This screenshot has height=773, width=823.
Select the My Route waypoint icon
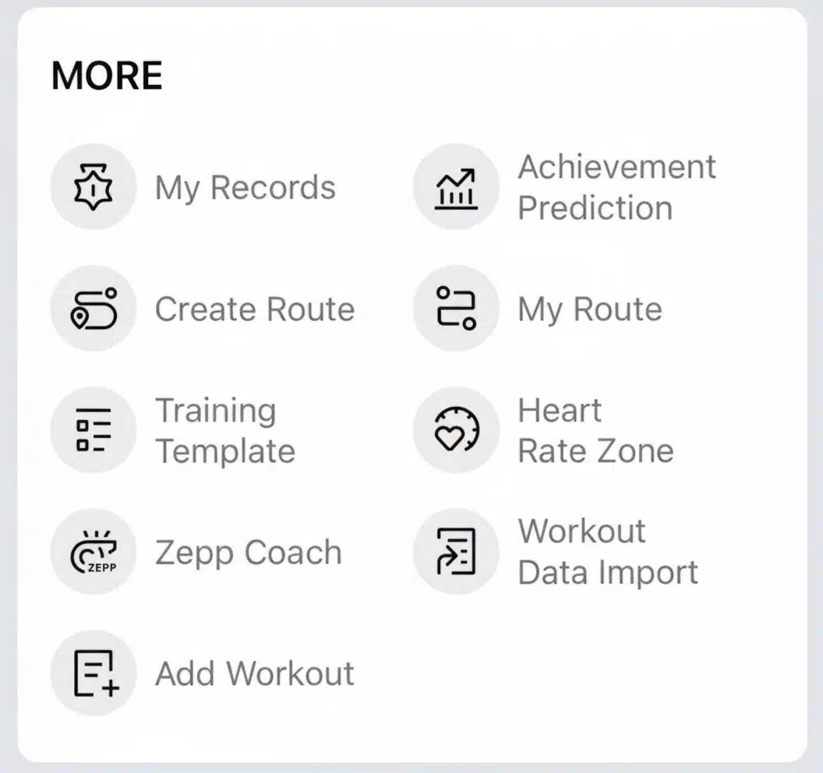[456, 308]
